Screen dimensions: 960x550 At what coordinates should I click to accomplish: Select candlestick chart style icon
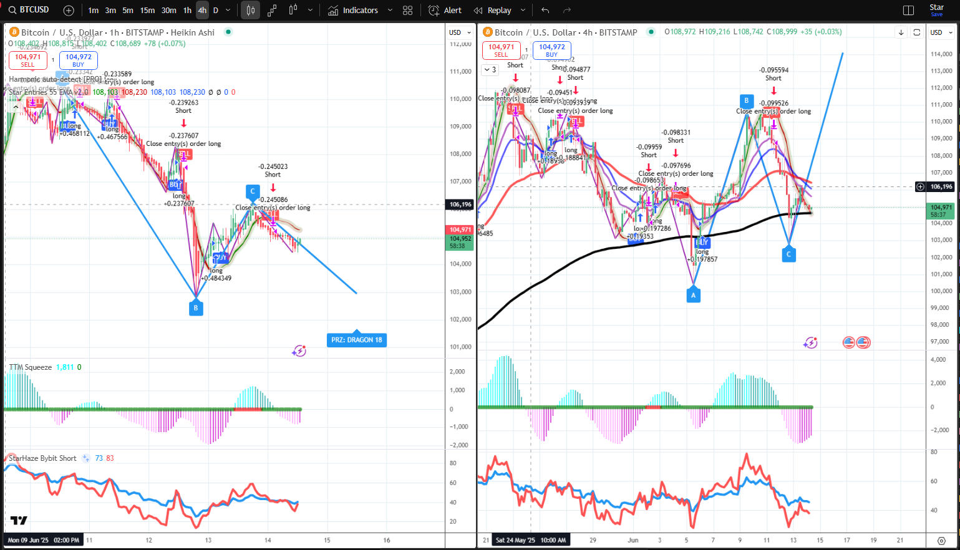250,11
